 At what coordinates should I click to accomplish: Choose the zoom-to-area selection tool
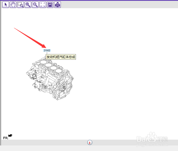[20, 5]
